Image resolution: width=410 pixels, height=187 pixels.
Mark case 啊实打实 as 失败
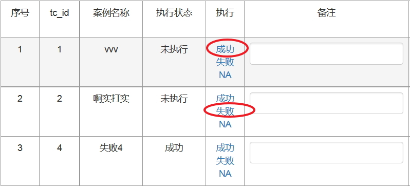pos(225,111)
